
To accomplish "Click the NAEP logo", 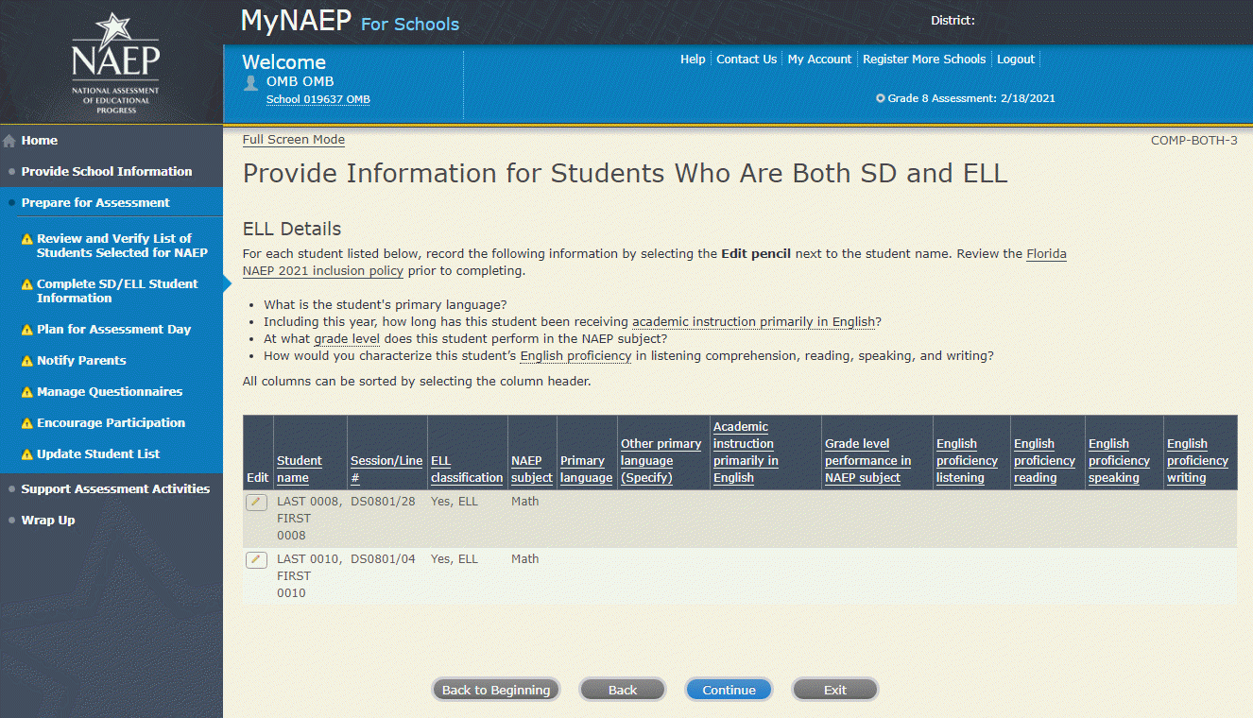I will click(x=115, y=63).
